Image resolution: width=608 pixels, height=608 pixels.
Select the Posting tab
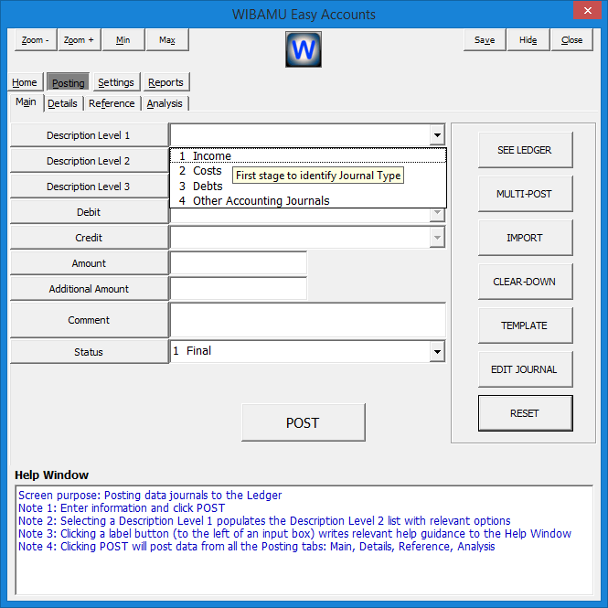click(69, 82)
